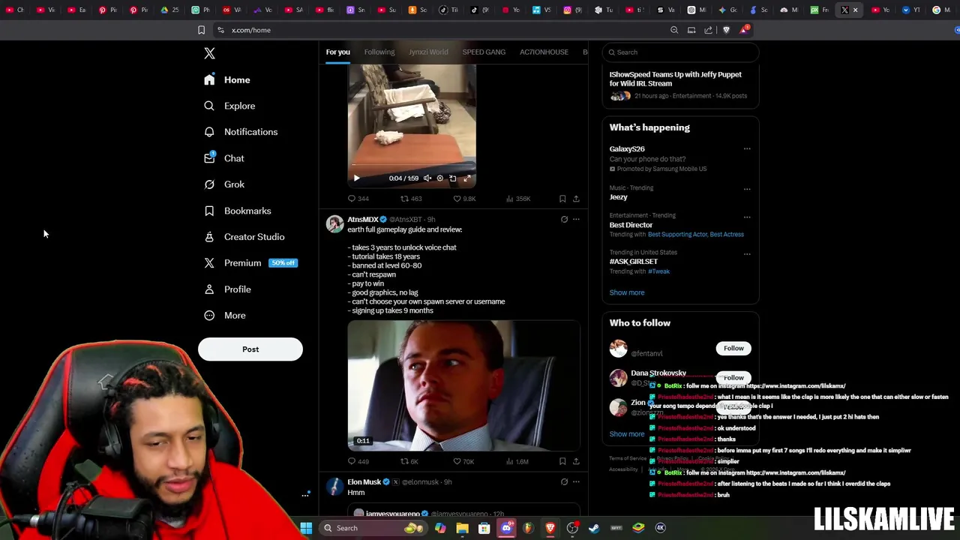Open the Chat page
The height and width of the screenshot is (540, 960).
(x=224, y=158)
